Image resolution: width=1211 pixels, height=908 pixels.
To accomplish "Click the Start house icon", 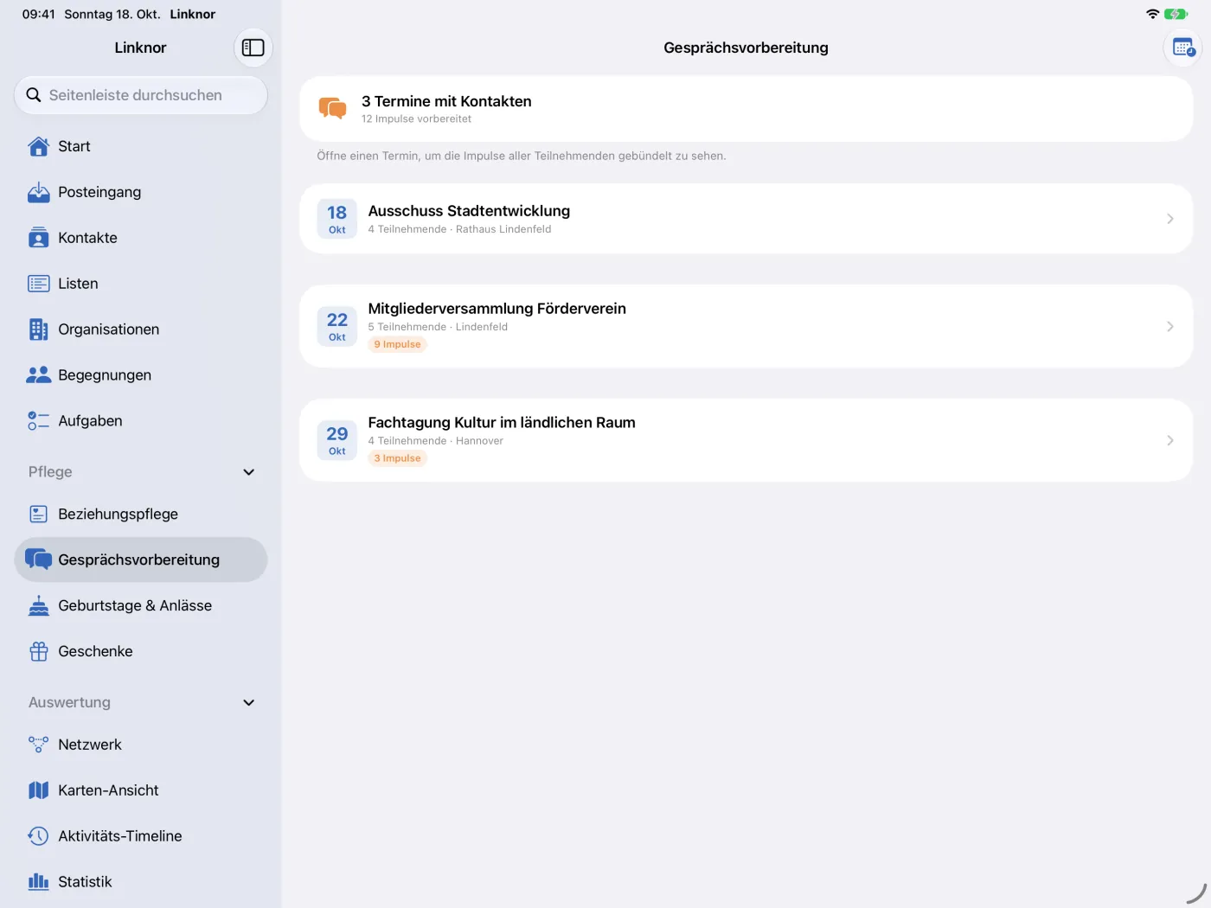I will 39,146.
